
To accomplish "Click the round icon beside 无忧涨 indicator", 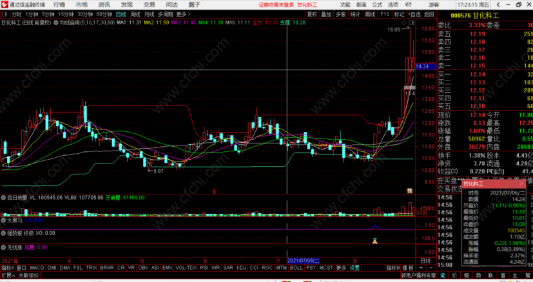I will pos(3,247).
